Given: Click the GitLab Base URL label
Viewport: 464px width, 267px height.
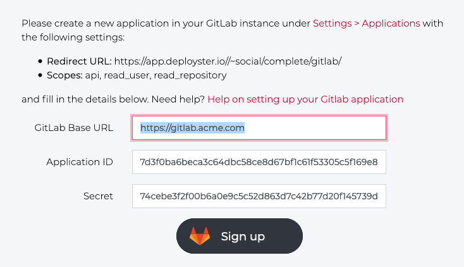Looking at the screenshot, I should click(x=74, y=128).
